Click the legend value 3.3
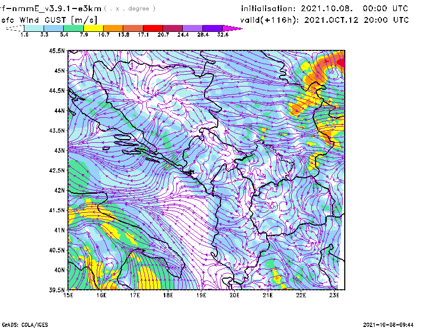Screen dimensions: 425x328 click(44, 34)
